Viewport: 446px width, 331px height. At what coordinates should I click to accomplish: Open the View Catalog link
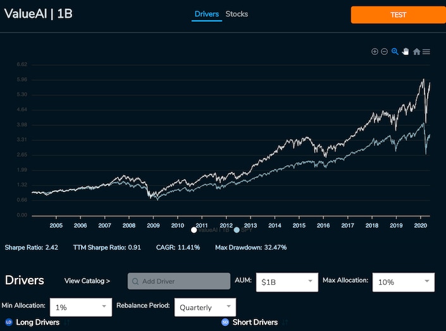coord(87,281)
